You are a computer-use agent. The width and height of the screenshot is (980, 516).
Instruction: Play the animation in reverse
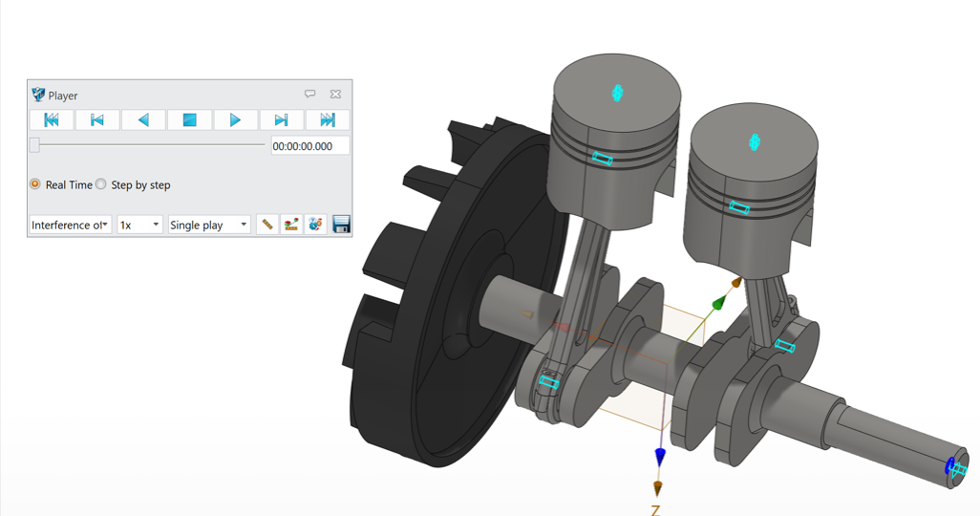[143, 119]
